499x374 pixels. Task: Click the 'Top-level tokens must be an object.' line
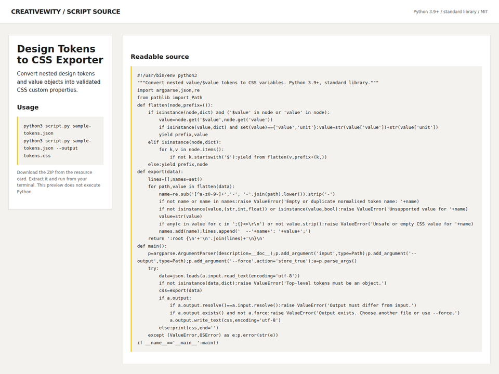point(273,283)
